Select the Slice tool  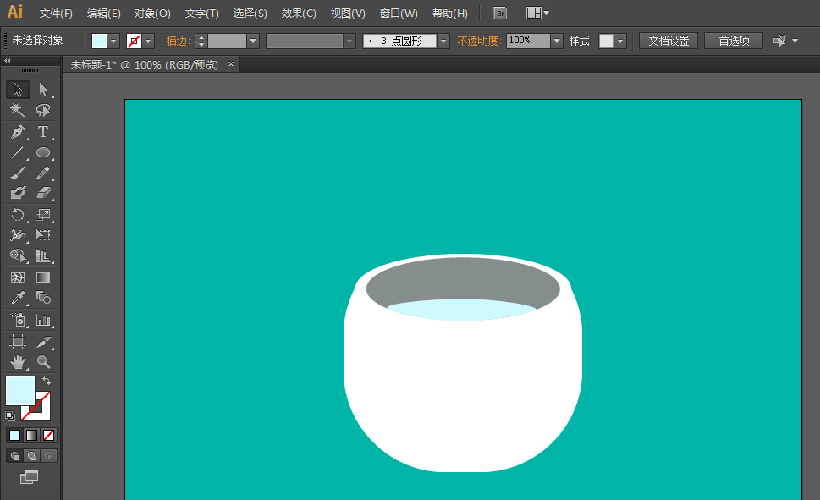pyautogui.click(x=43, y=342)
